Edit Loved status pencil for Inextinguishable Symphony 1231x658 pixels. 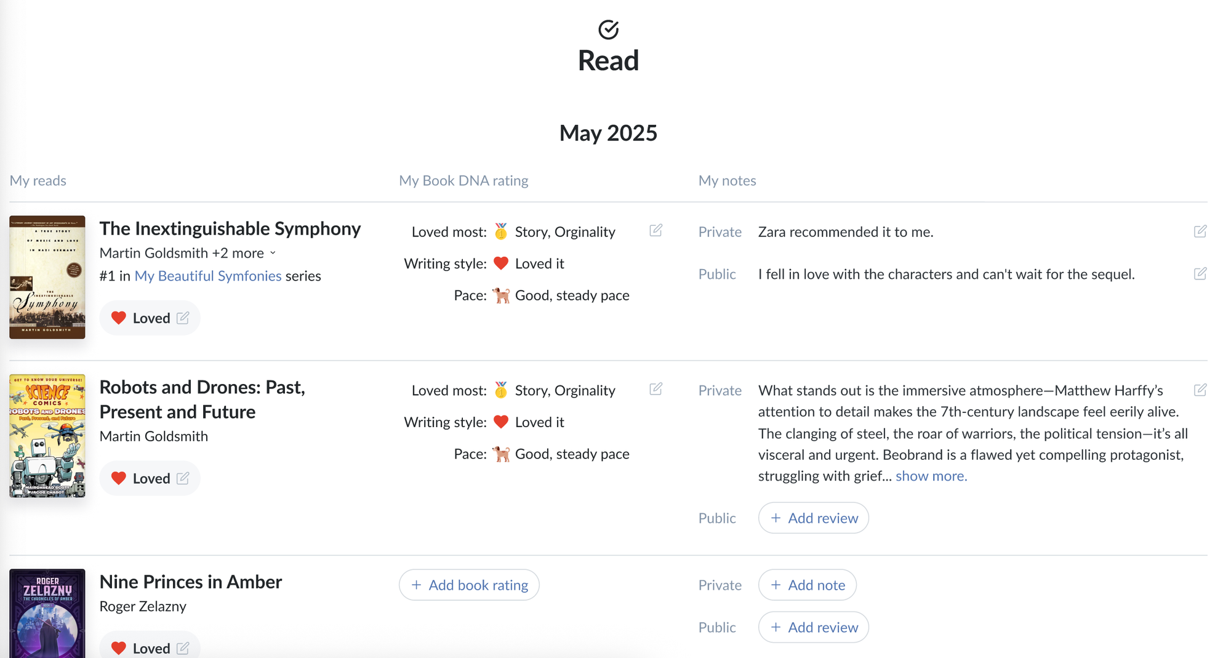[x=183, y=318]
